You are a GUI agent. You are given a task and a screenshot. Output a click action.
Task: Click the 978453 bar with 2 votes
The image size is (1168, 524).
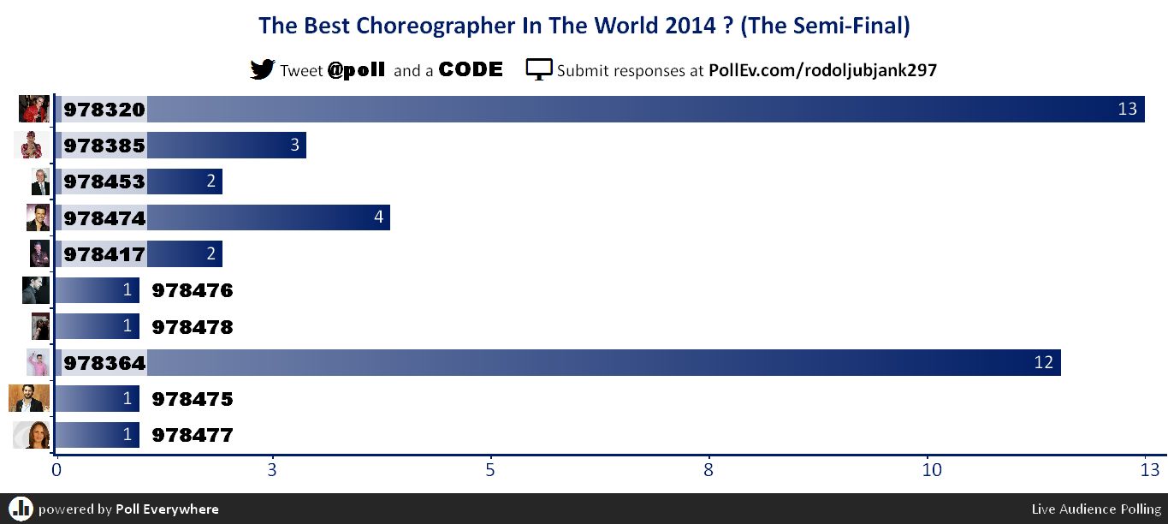tap(139, 182)
